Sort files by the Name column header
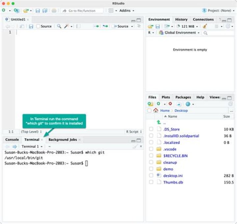 click(x=172, y=116)
